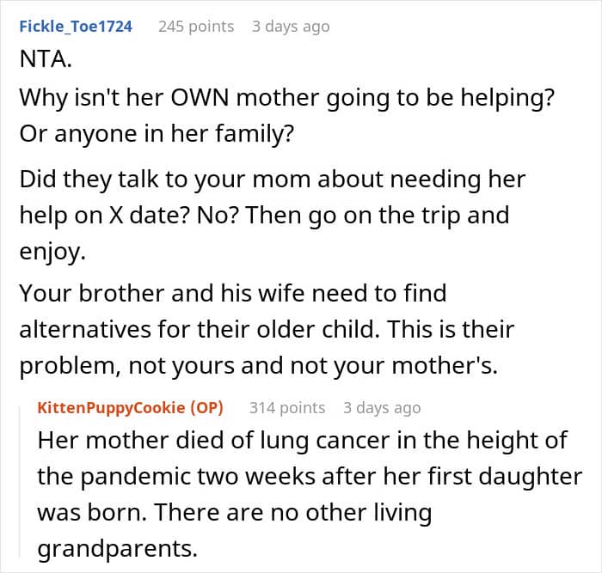Click the NTA. verdict line
Image resolution: width=602 pixels, height=573 pixels.
(45, 63)
